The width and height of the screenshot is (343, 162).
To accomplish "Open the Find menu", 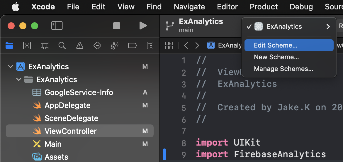I will point(154,7).
